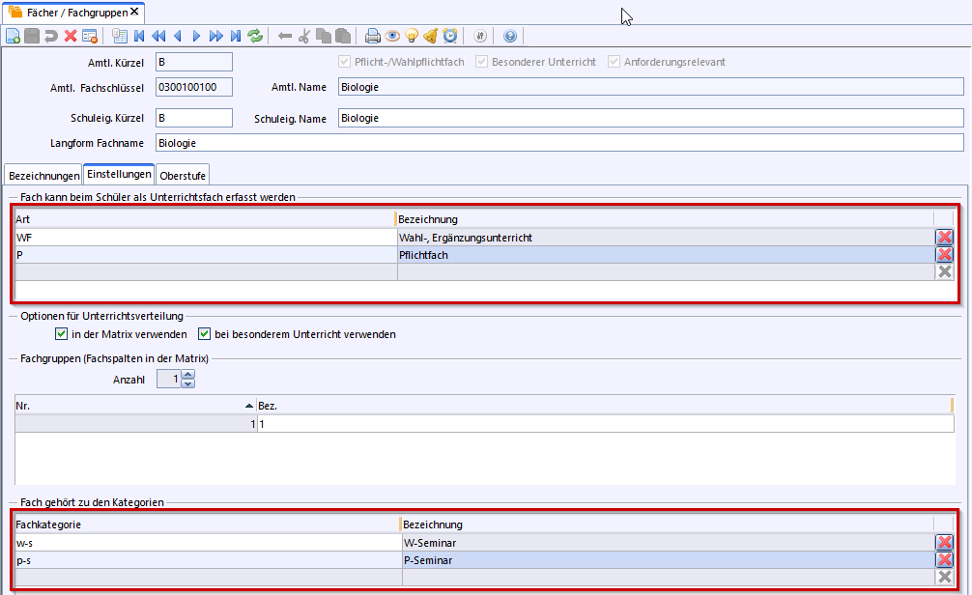Click the Amtl. Name field
Screen dimensions: 972x595
(651, 87)
